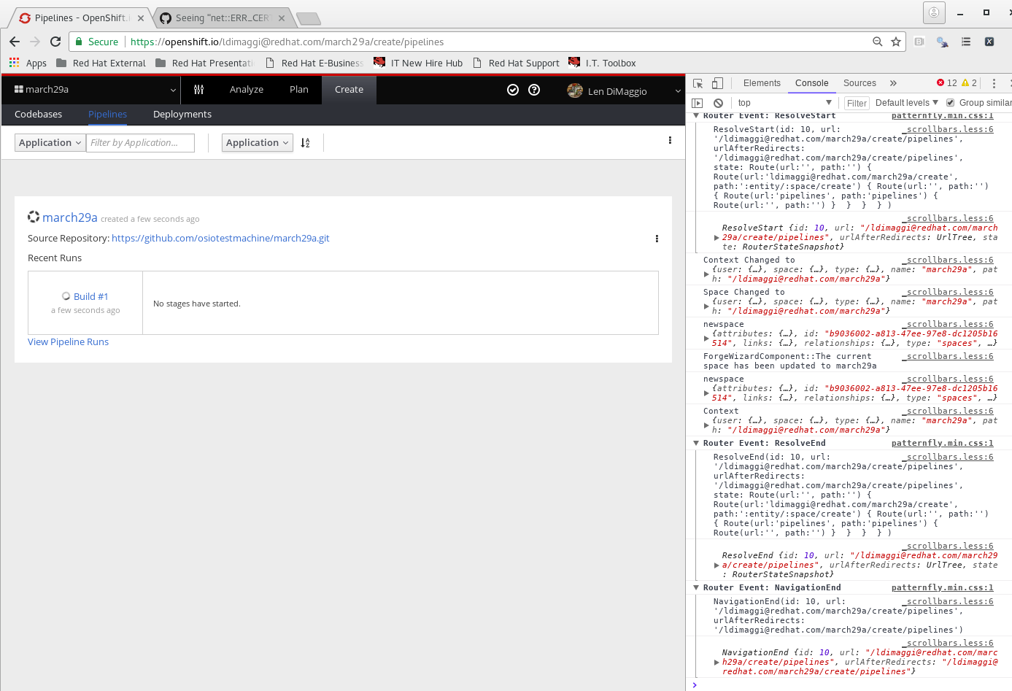Star this page using the bookmark icon
1012x691 pixels.
pyautogui.click(x=896, y=42)
